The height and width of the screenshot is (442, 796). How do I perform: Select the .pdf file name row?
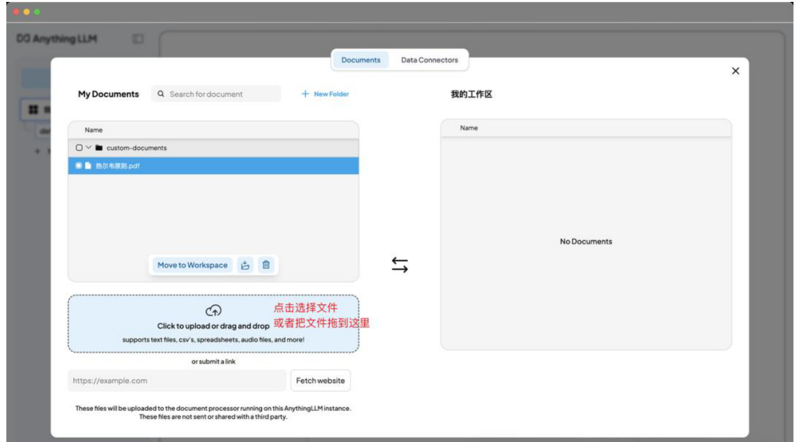click(213, 166)
